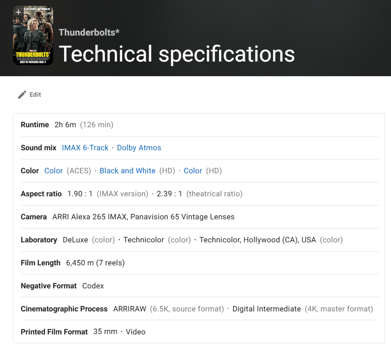Select the (126 min) text
This screenshot has width=391, height=352.
(97, 125)
